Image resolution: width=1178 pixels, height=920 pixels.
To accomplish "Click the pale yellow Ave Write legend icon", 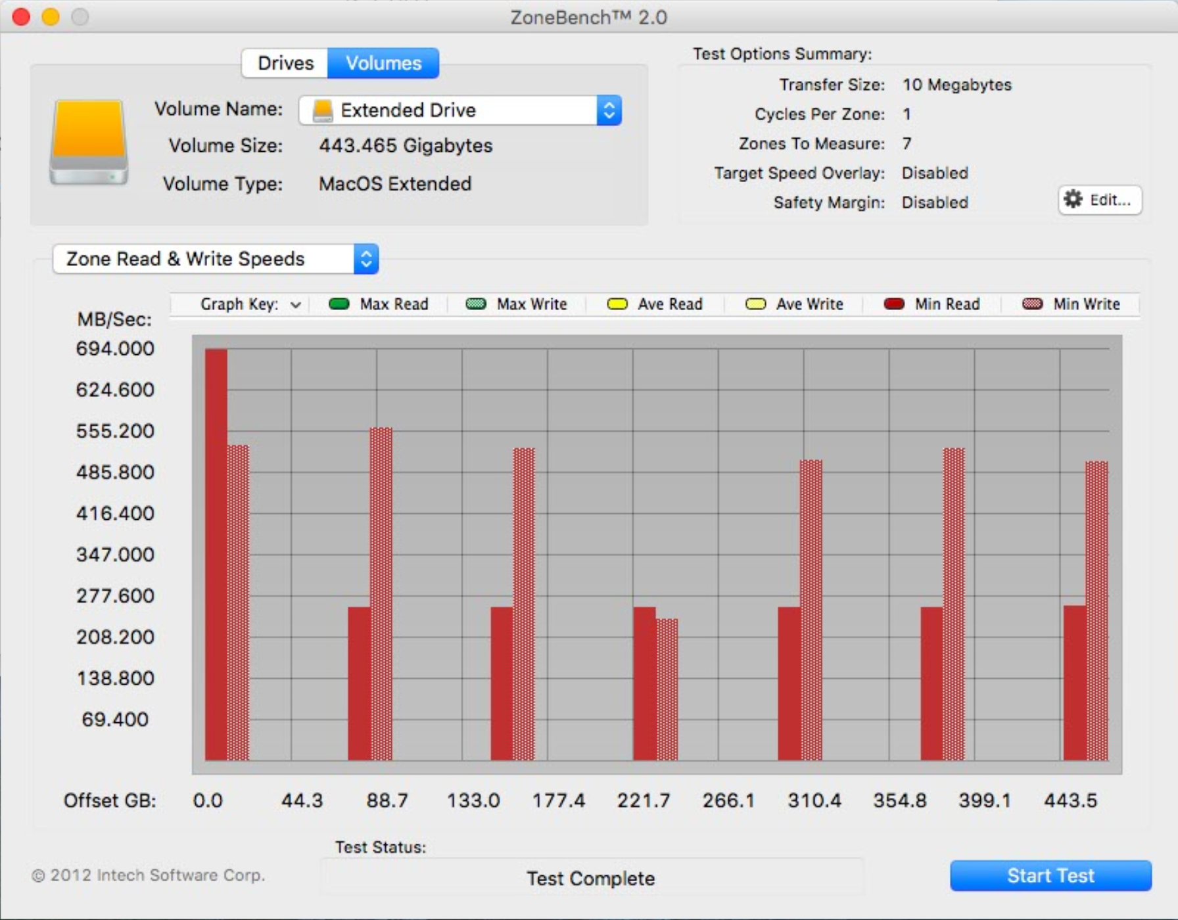I will coord(755,304).
